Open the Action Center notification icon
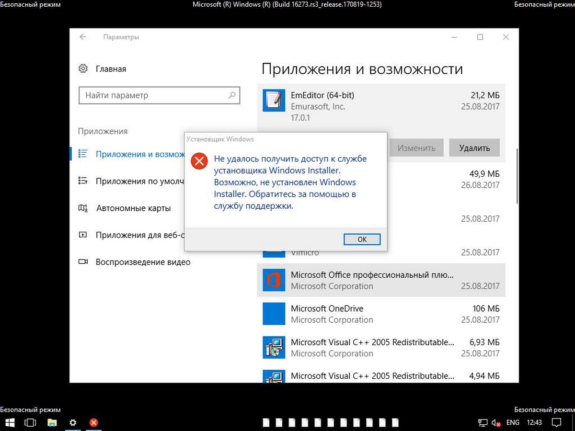Image resolution: width=575 pixels, height=431 pixels. click(557, 422)
